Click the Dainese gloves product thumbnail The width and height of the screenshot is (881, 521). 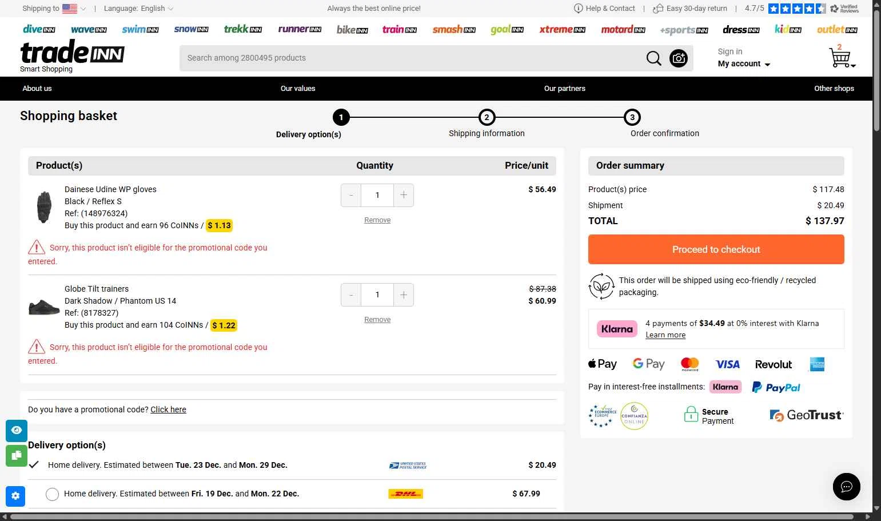tap(44, 206)
